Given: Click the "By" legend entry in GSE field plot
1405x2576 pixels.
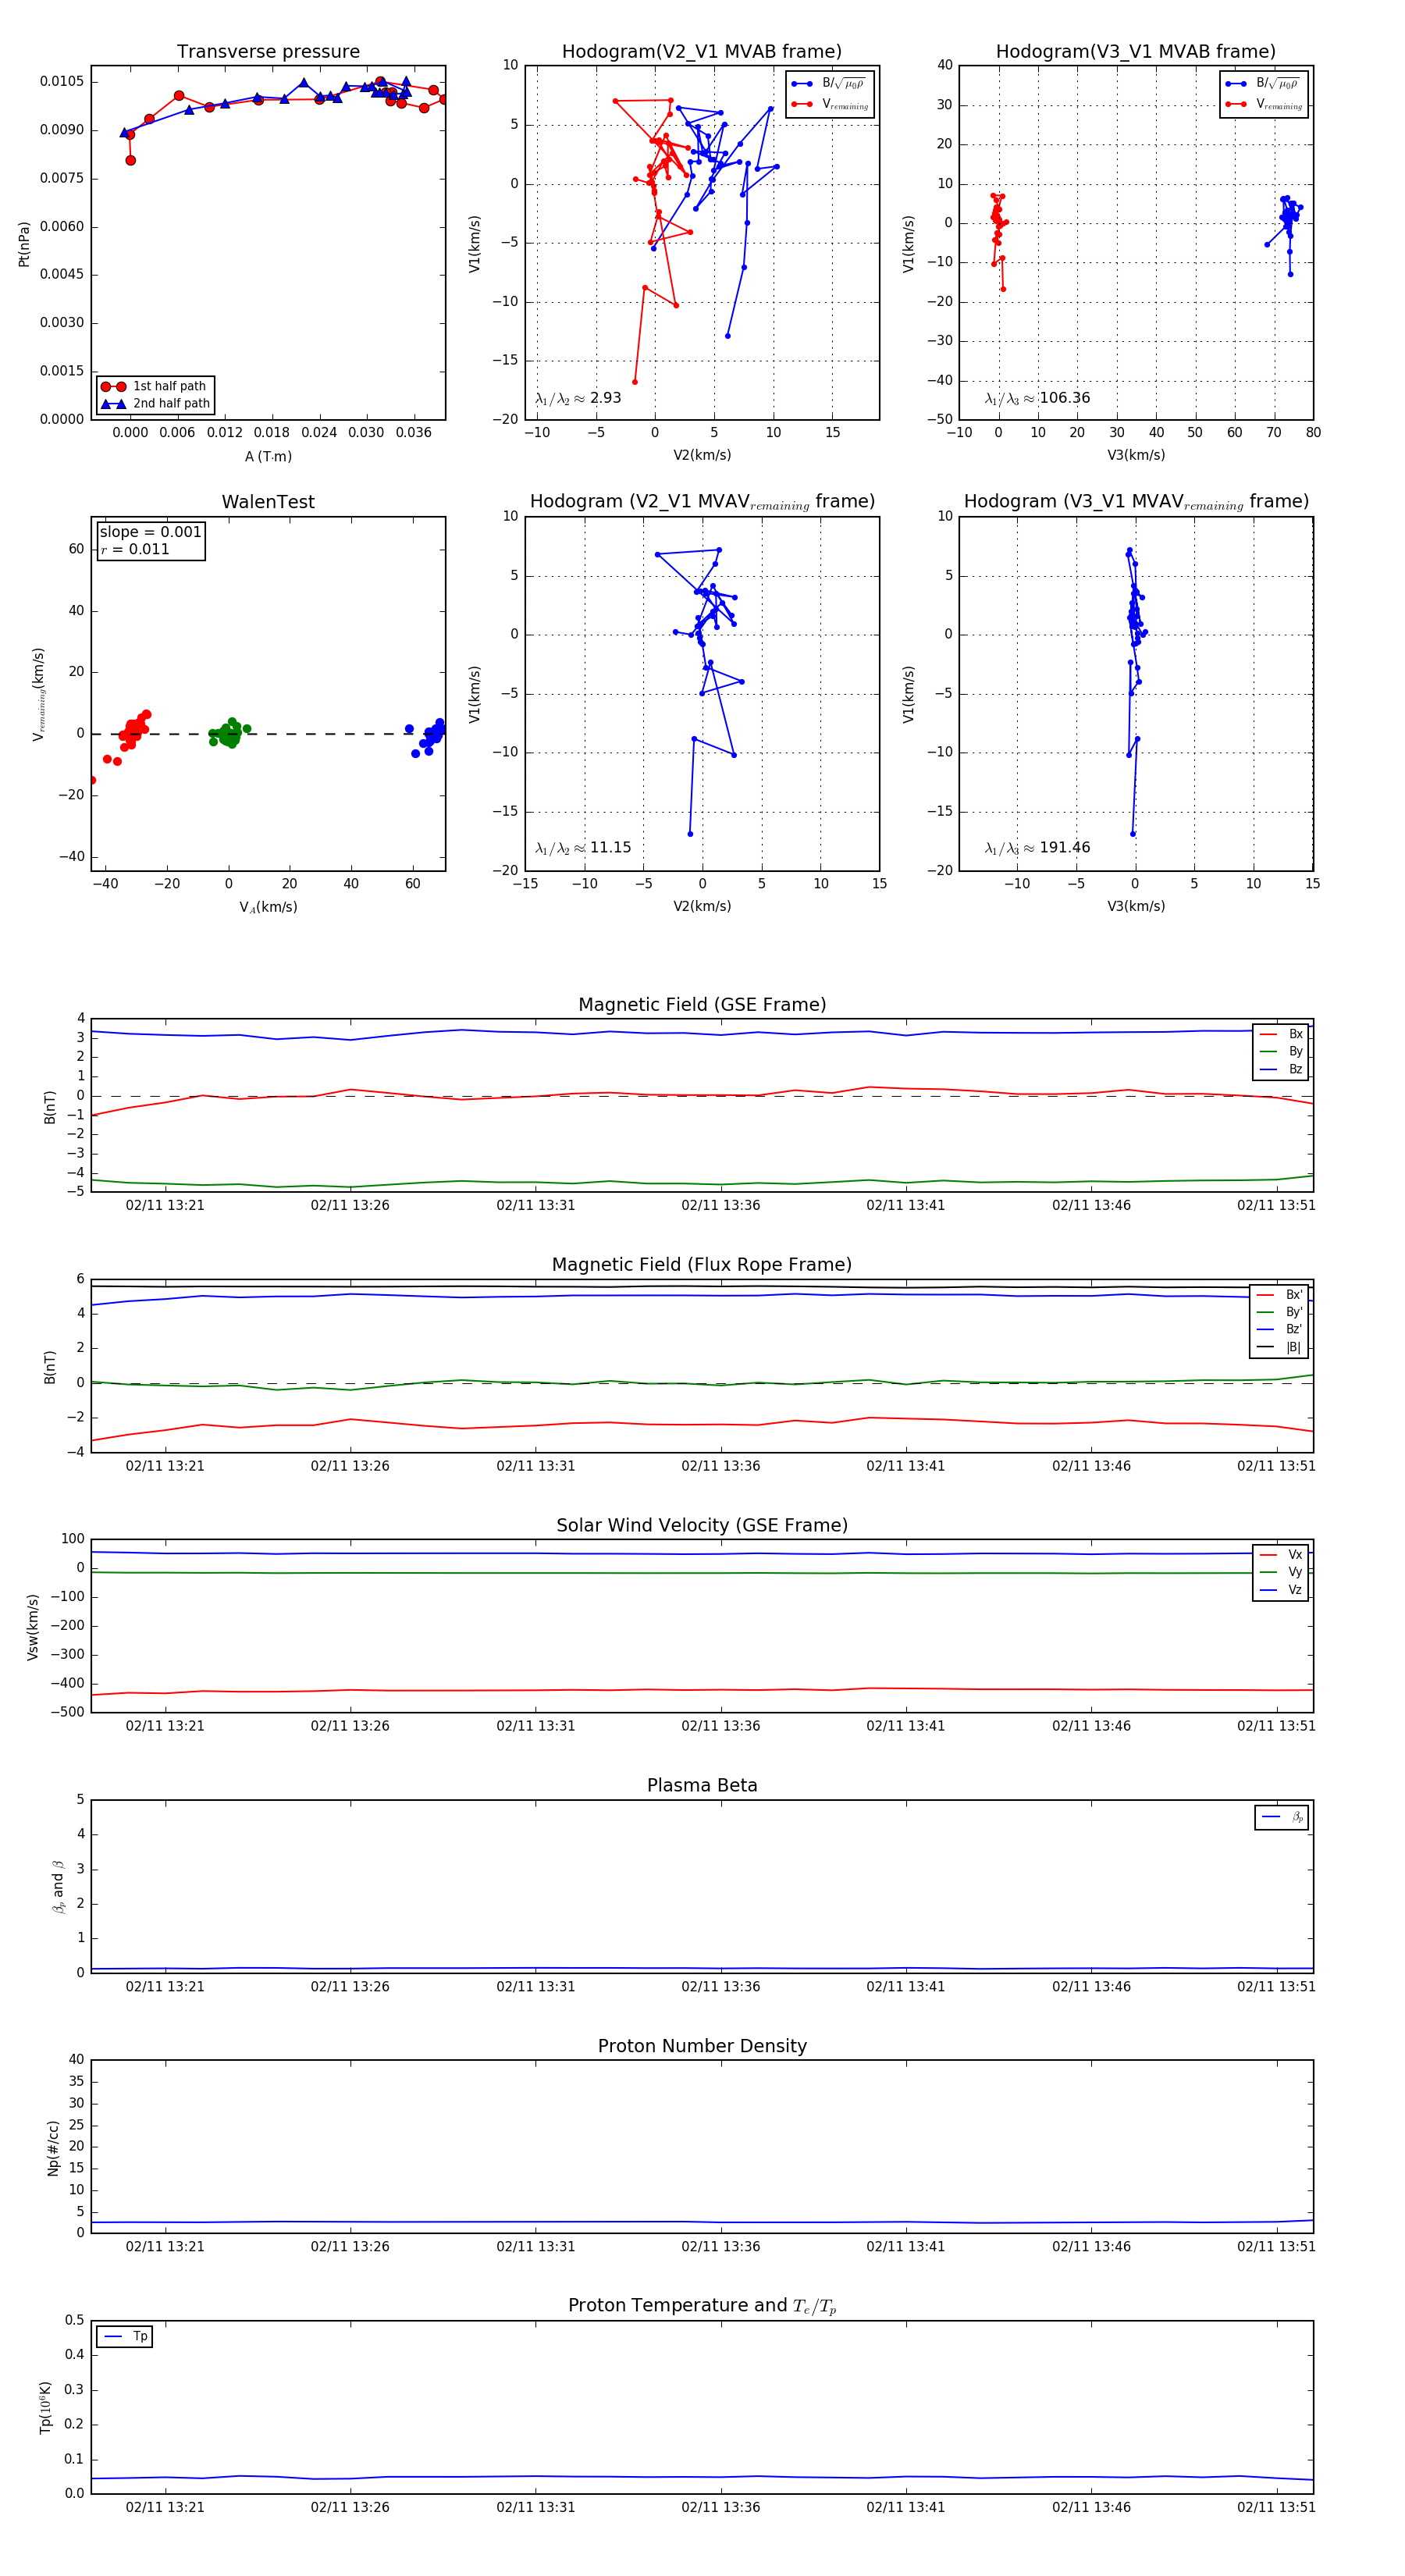Looking at the screenshot, I should point(1281,1051).
